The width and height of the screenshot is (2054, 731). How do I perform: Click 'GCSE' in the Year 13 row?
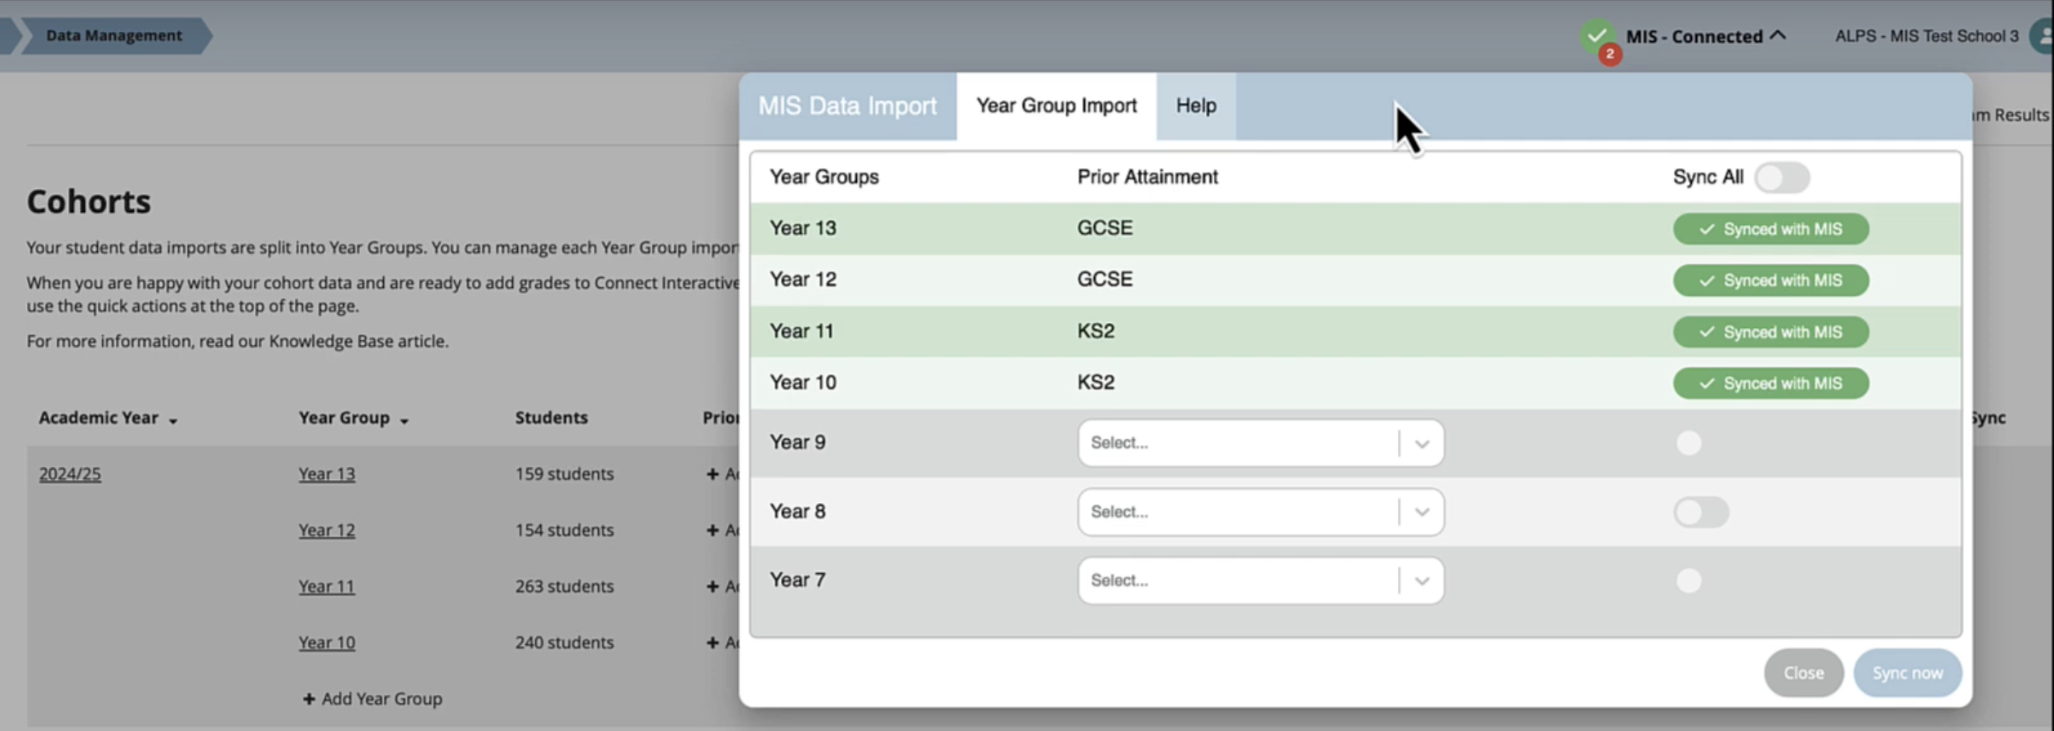[x=1104, y=228]
